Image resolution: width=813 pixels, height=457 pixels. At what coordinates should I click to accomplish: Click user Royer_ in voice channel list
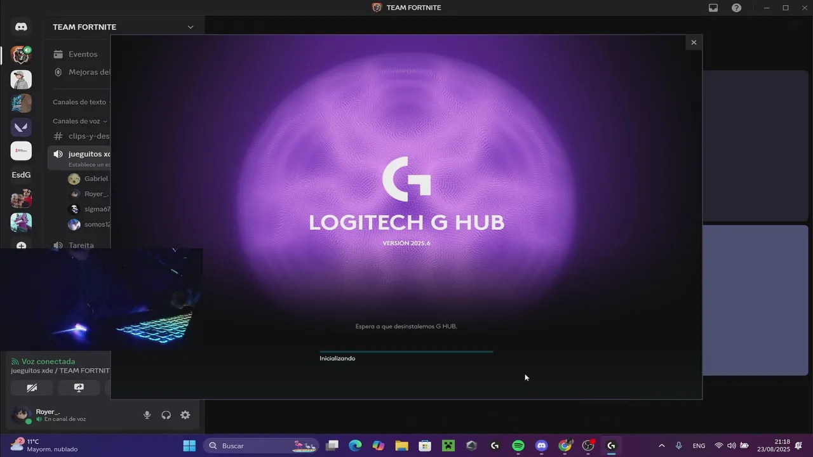(88, 194)
